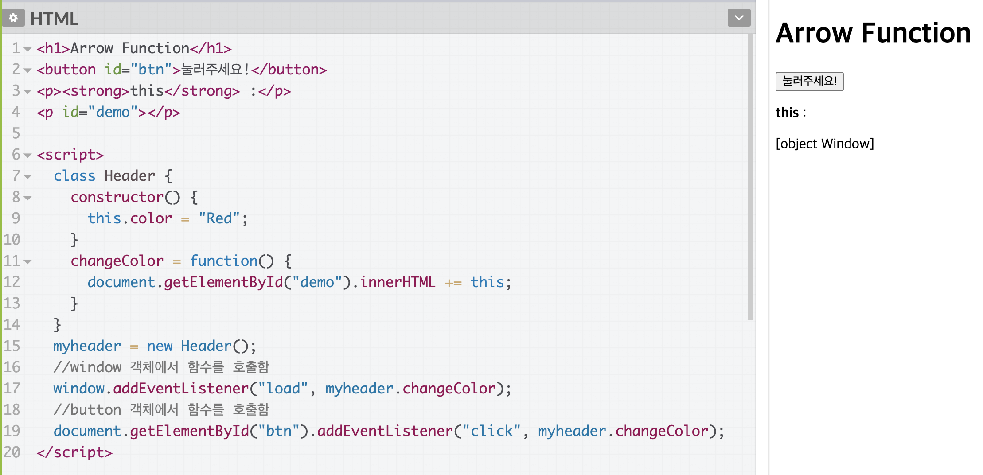The image size is (983, 475).
Task: Fold the changeColor function on line 11
Action: point(27,261)
